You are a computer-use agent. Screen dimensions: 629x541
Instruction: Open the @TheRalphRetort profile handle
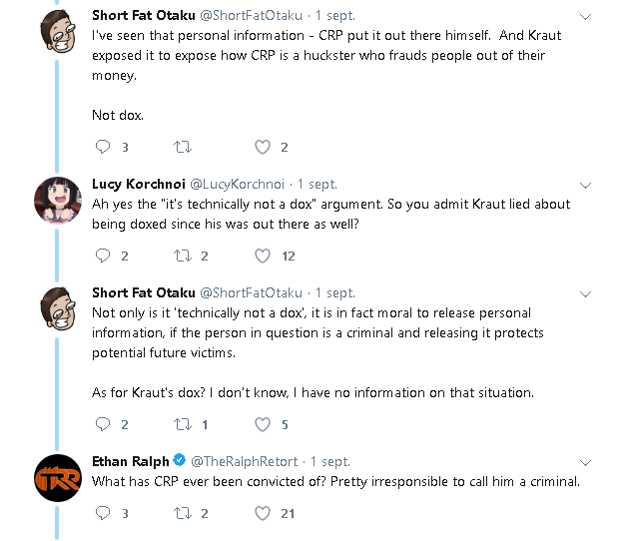pos(245,461)
